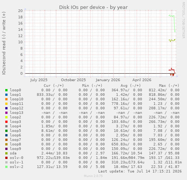Click the 'Avg (-/+)' column header
Image resolution: width=187 pixels, height=180 pixels.
point(131,86)
